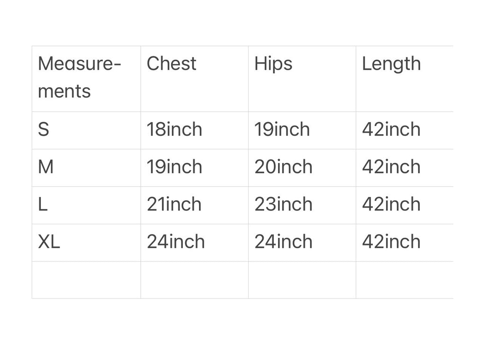
Task: Select the Hips column header
Action: 302,79
